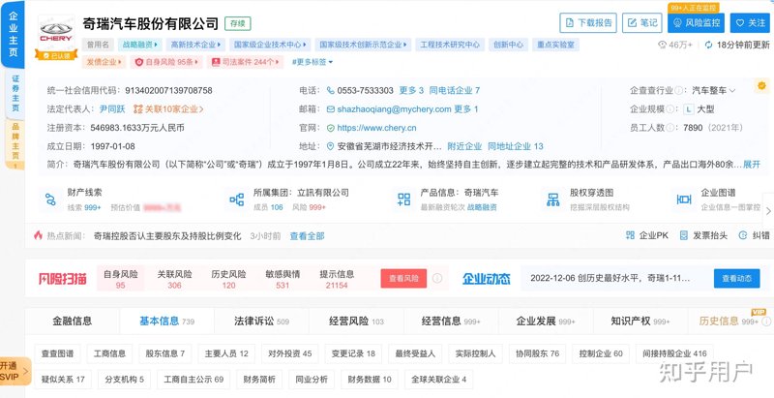The height and width of the screenshot is (398, 774).
Task: Click the 产品信息 grid icon
Action: coord(403,199)
